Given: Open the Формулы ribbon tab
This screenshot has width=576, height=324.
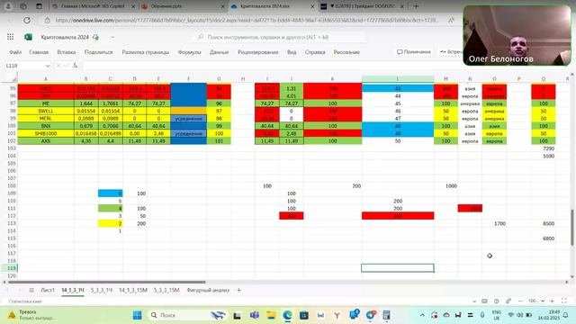Looking at the screenshot, I should click(x=190, y=52).
